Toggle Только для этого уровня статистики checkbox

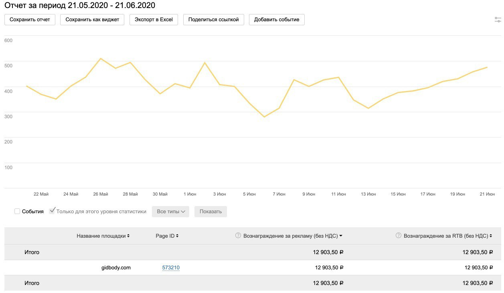point(52,211)
